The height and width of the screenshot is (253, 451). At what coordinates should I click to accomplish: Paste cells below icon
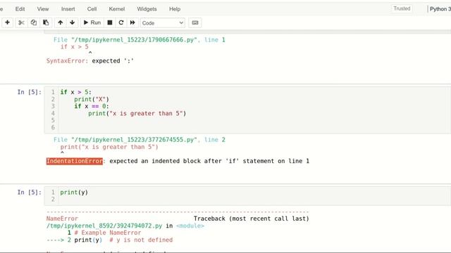(46, 22)
